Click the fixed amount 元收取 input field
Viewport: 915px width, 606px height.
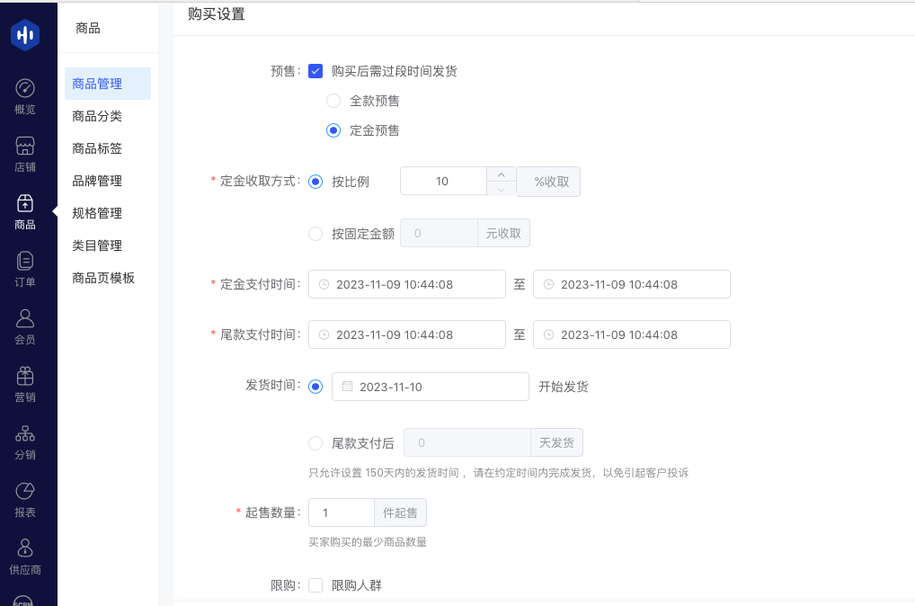pyautogui.click(x=439, y=234)
